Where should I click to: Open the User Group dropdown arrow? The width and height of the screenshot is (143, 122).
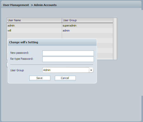point(91,70)
